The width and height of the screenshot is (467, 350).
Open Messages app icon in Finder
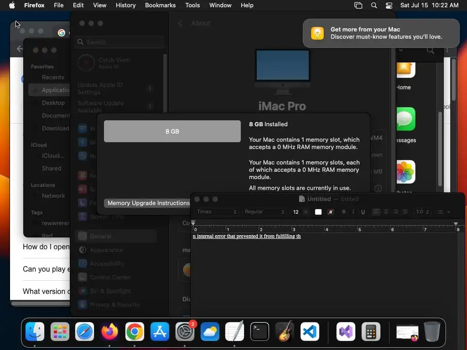pos(406,119)
